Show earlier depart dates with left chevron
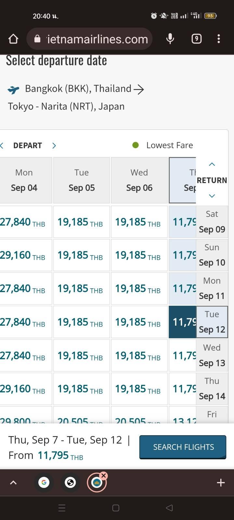 (x=2, y=146)
